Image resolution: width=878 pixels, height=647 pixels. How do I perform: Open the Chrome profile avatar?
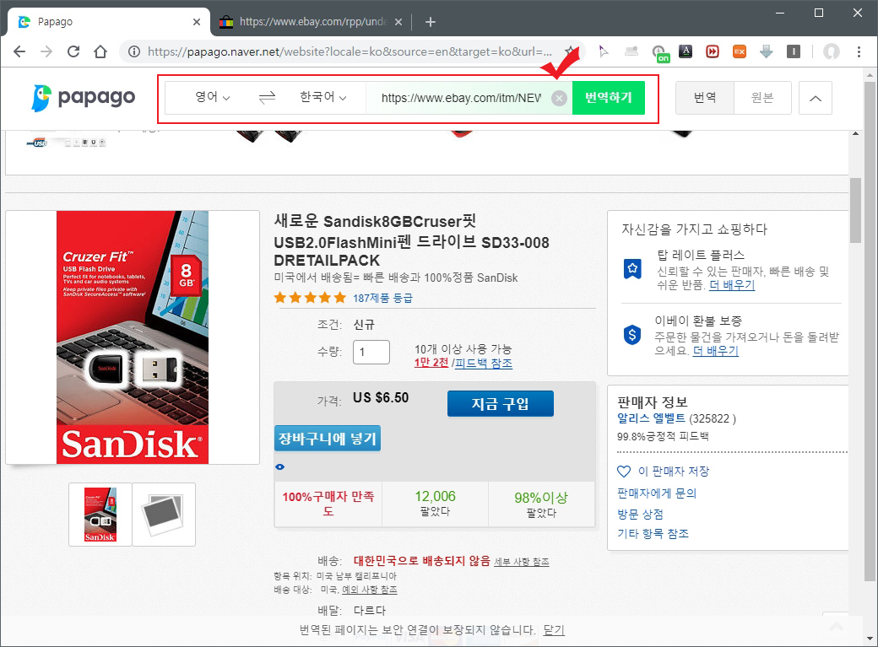point(832,51)
